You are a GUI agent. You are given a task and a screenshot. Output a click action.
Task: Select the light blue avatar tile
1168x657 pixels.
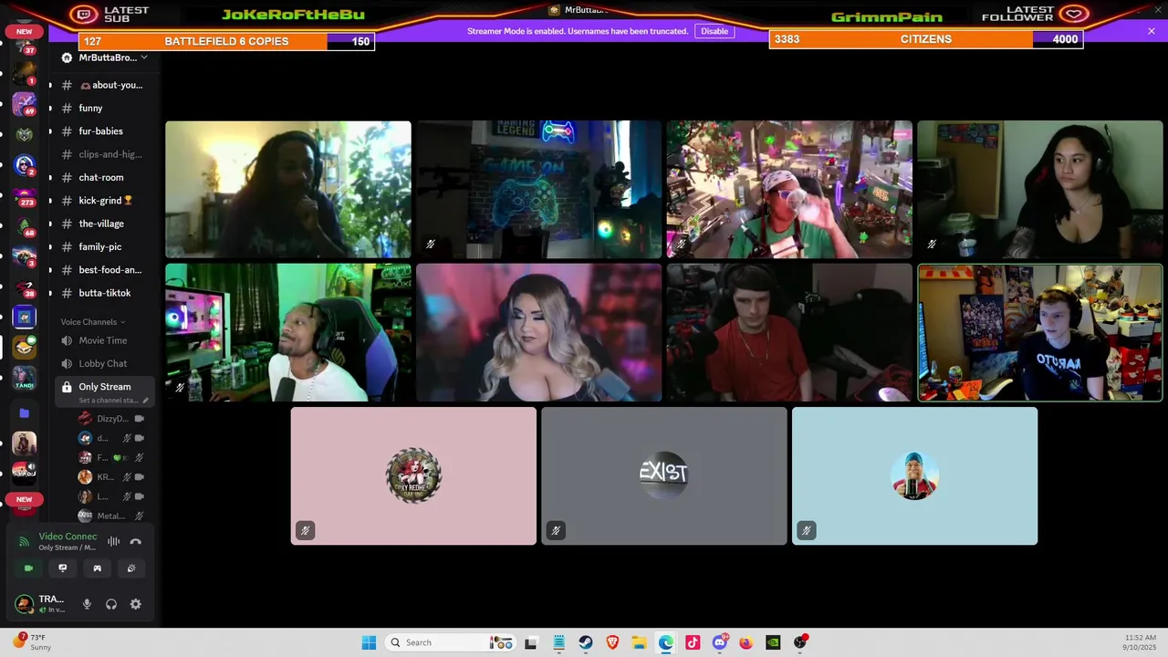coord(914,476)
